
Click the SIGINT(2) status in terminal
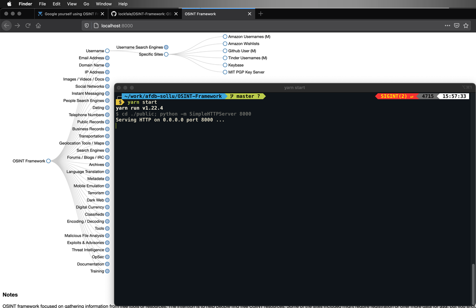click(x=397, y=96)
